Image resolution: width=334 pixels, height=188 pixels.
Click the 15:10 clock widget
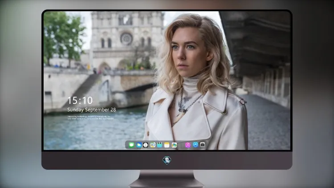coord(80,100)
